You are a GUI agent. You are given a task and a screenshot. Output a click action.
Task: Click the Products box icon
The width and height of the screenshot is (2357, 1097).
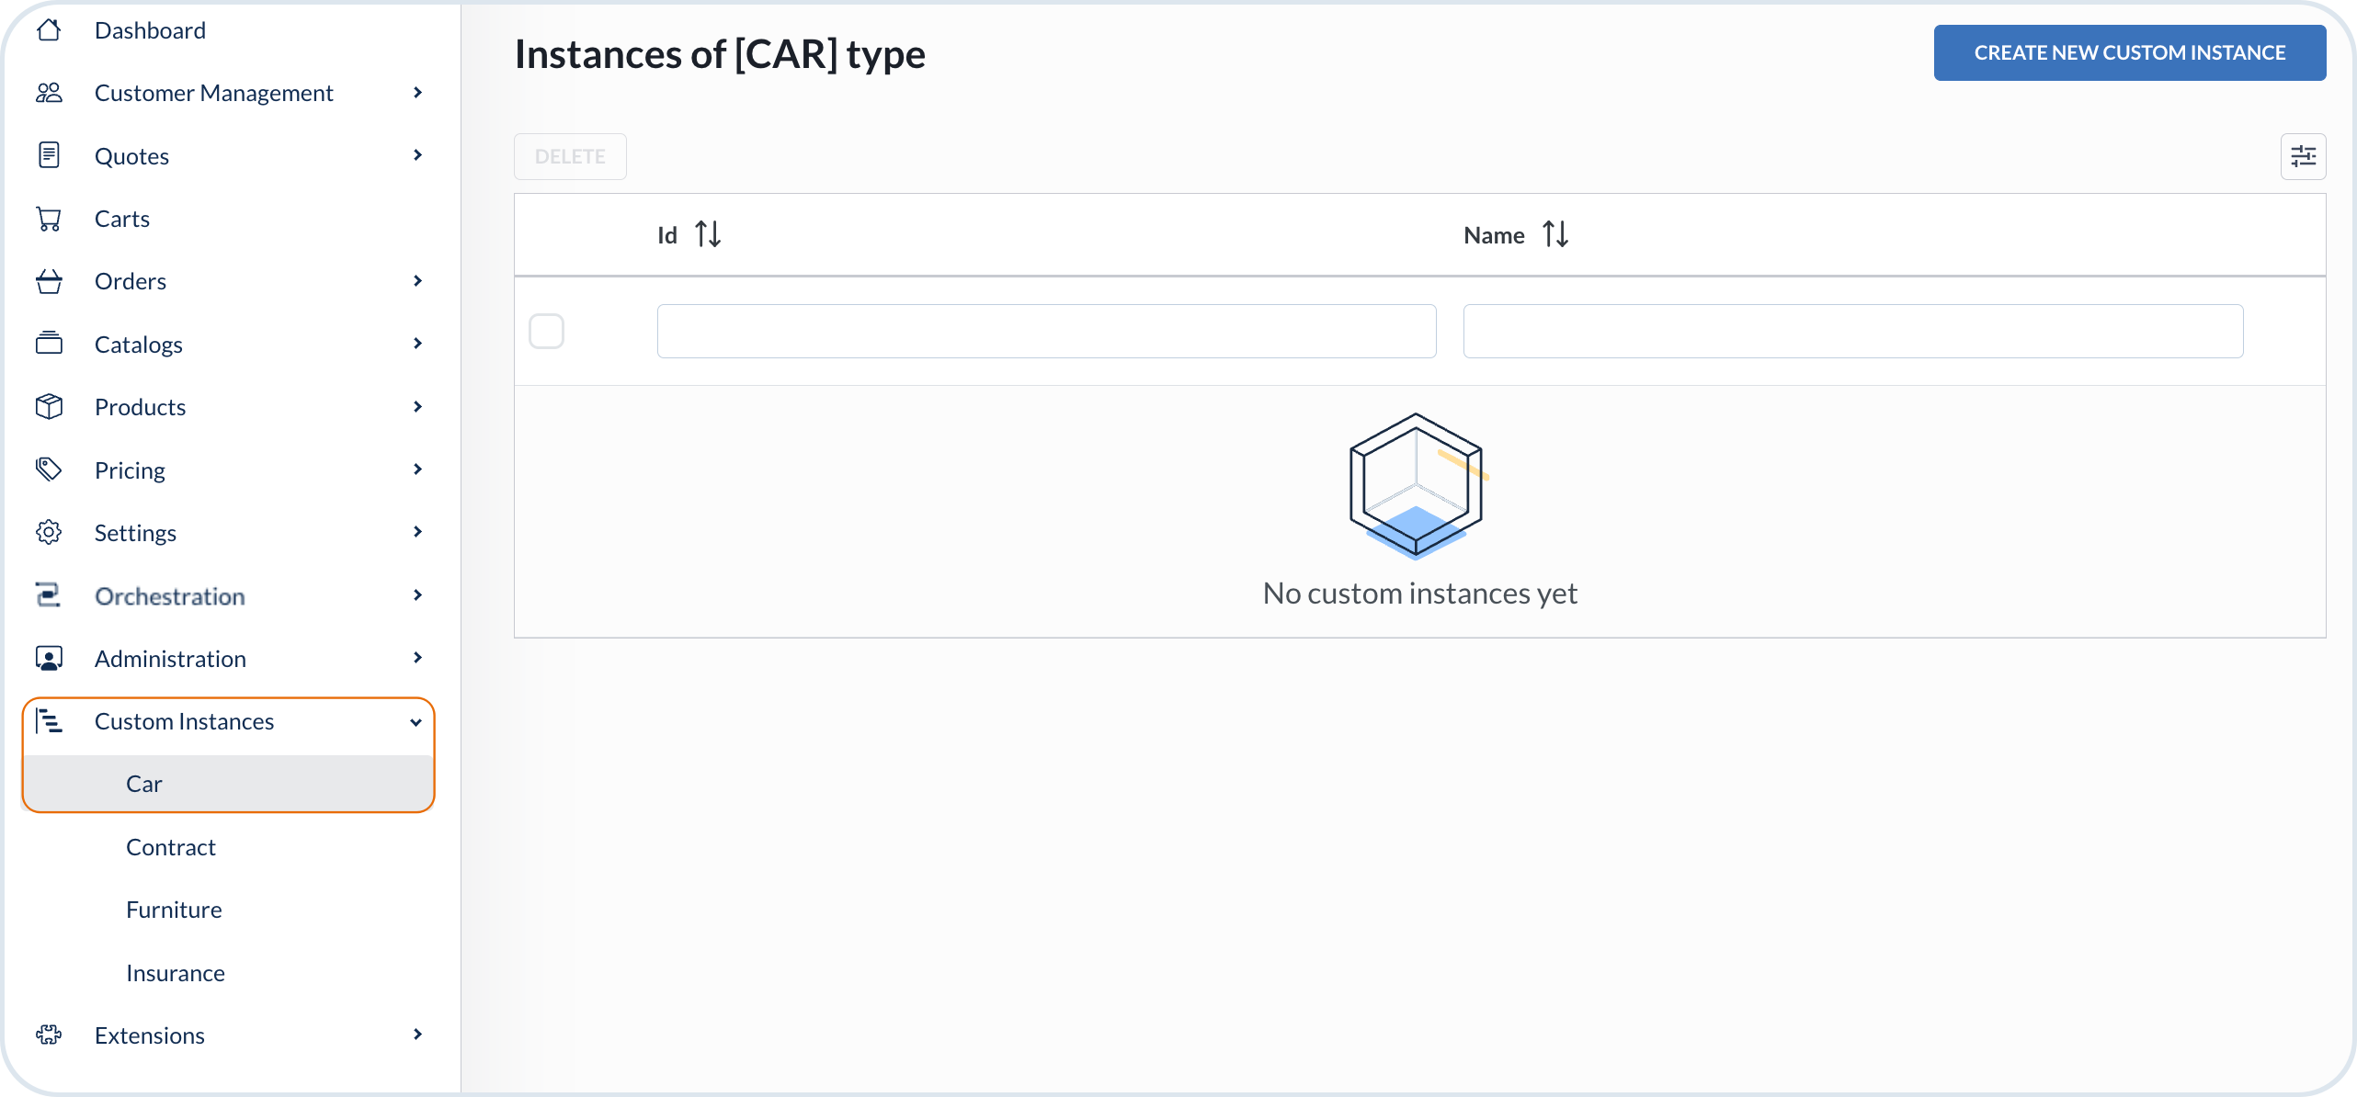[x=49, y=406]
